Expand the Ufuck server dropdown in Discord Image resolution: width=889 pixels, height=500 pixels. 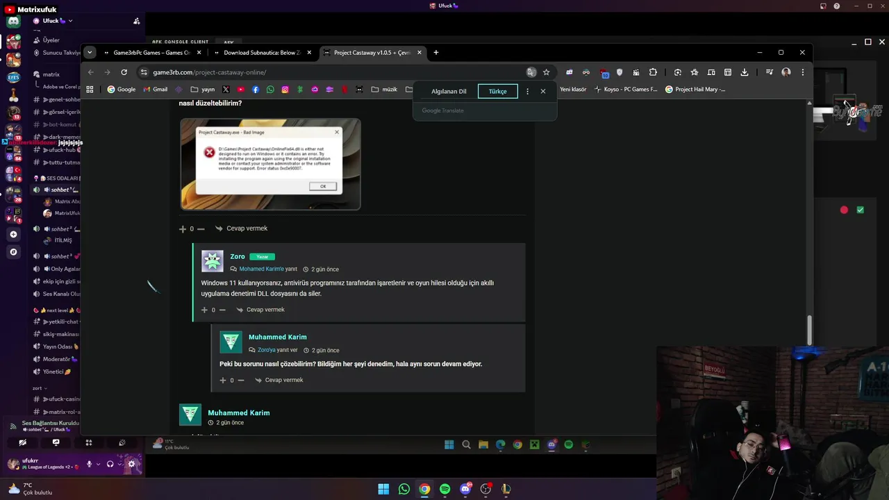[x=70, y=21]
